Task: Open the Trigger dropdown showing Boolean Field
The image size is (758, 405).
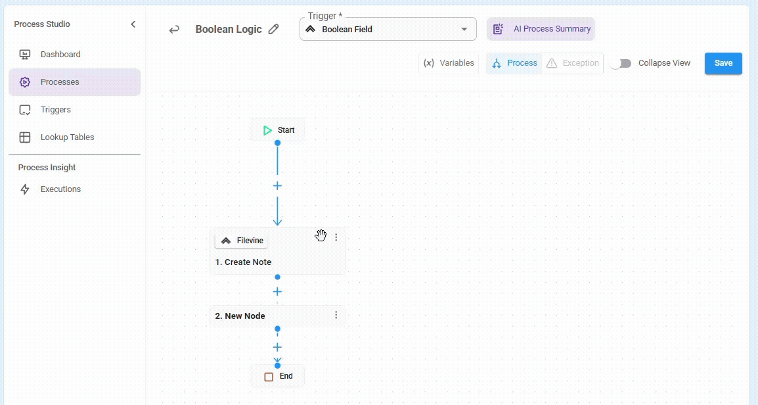Action: [388, 30]
